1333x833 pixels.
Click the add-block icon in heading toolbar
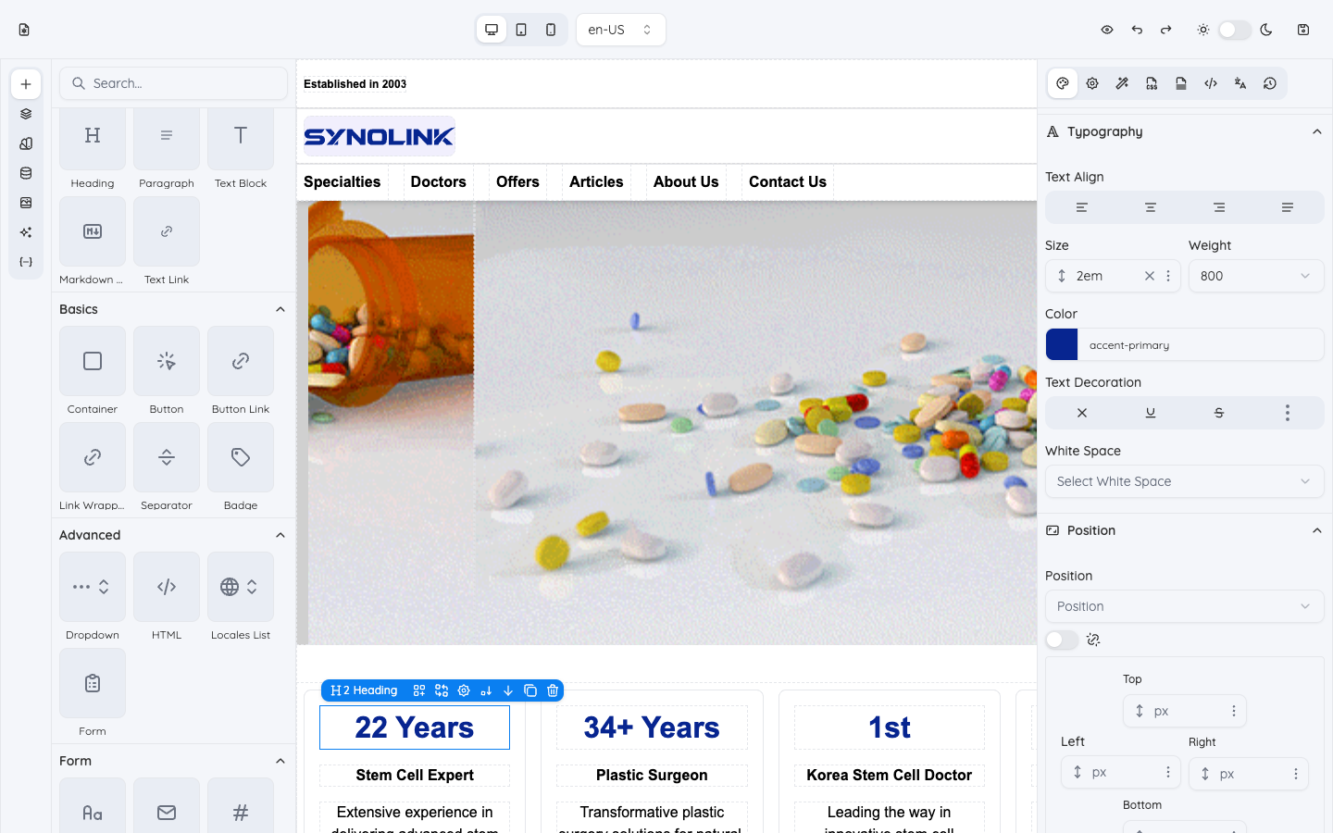coord(419,690)
